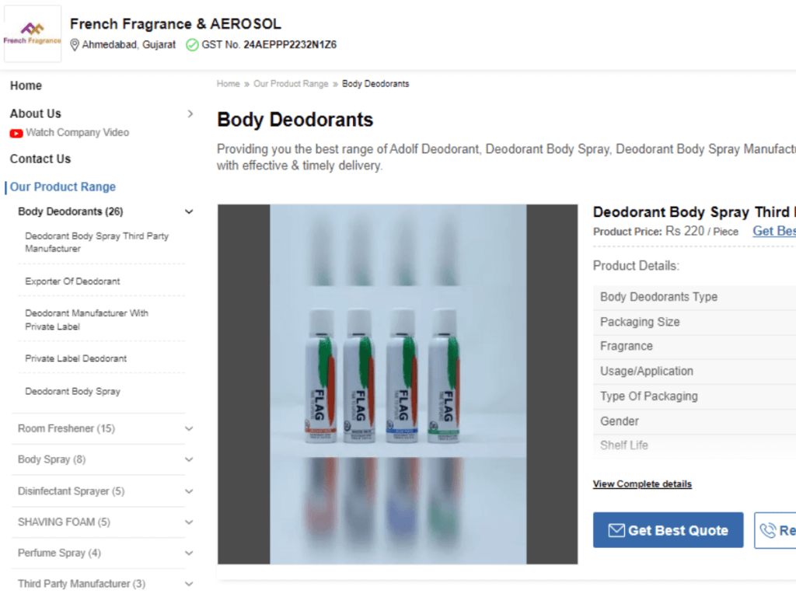Expand the Body Spray category chevron

[189, 460]
